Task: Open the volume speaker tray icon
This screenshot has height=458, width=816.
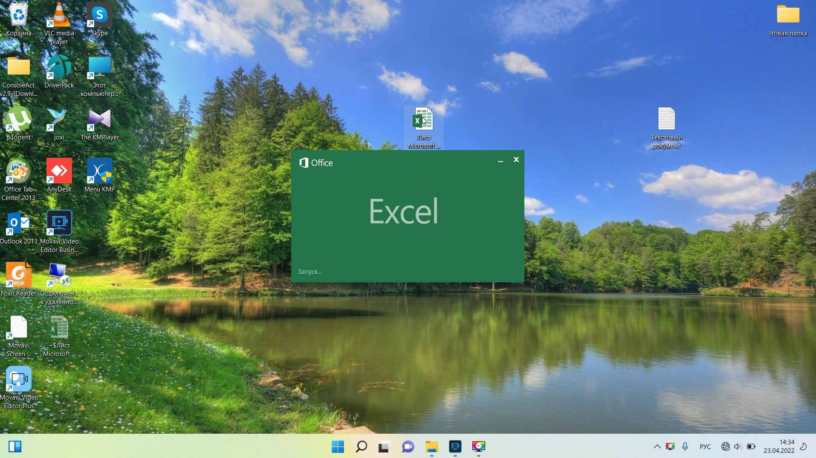Action: click(x=738, y=446)
